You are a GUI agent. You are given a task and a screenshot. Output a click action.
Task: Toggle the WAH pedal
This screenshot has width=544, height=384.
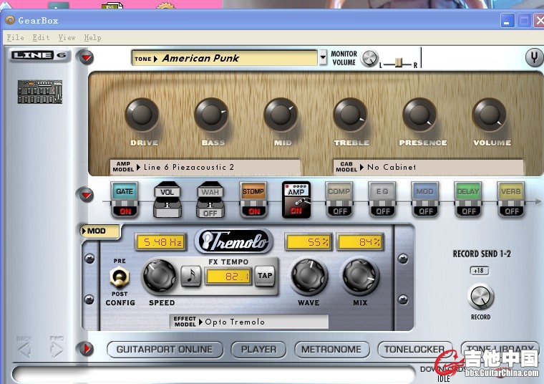pos(210,200)
